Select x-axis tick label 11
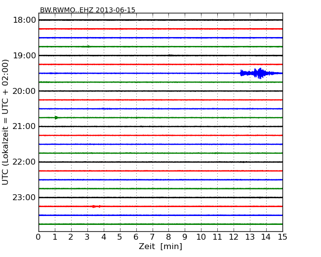This screenshot has width=321, height=257. click(217, 237)
